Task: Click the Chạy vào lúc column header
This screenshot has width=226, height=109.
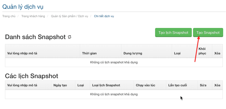Action: click(145, 85)
